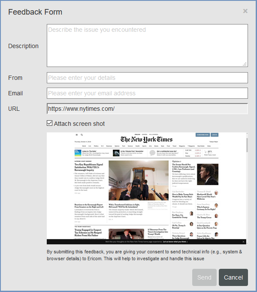
Task: Close the Feedback Form with X icon
Action: tap(245, 11)
